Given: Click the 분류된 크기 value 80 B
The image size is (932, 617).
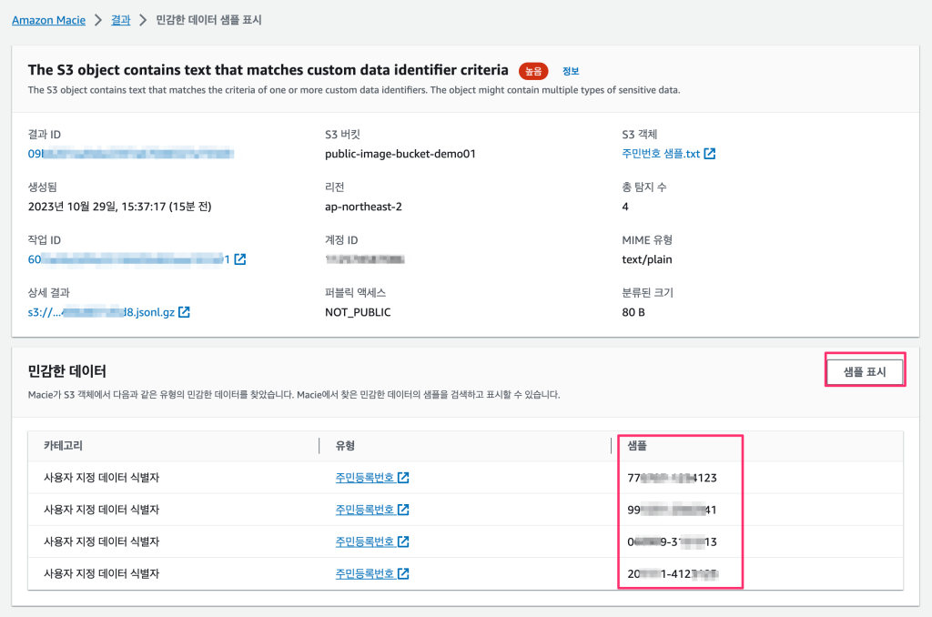Looking at the screenshot, I should [633, 313].
